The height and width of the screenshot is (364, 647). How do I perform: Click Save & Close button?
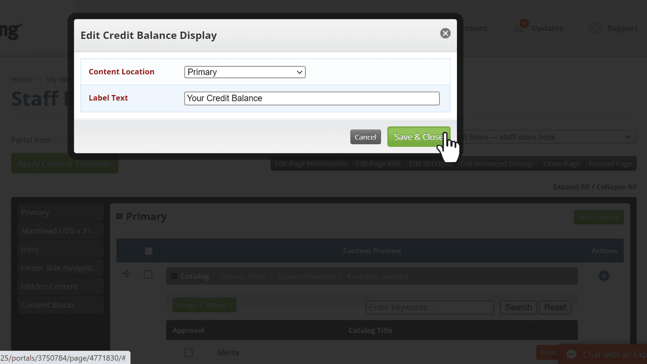(x=418, y=137)
